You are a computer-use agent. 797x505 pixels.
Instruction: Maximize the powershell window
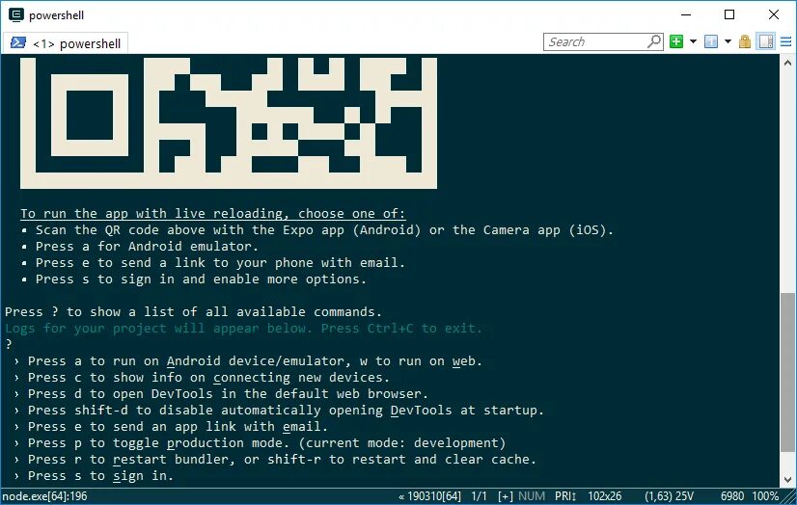[x=729, y=14]
